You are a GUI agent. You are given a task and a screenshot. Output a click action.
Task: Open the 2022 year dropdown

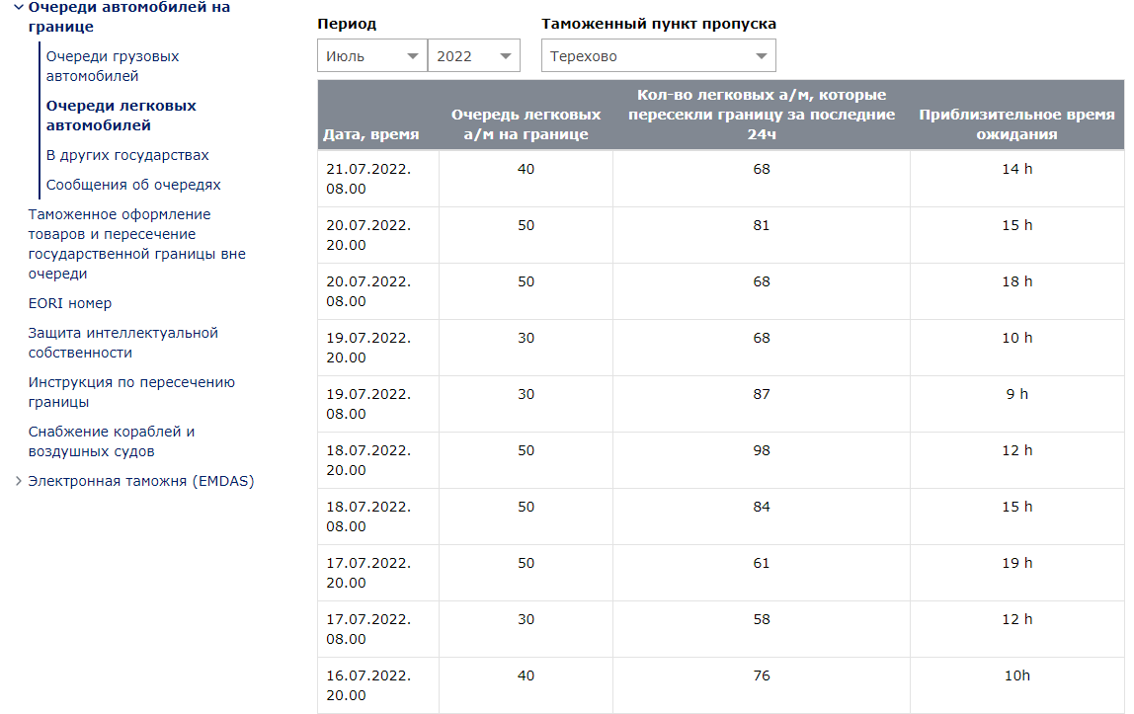pyautogui.click(x=473, y=56)
